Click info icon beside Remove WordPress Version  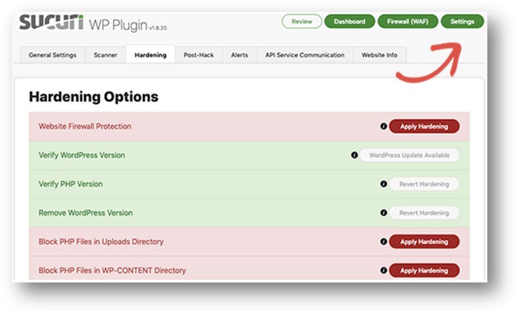pos(383,213)
